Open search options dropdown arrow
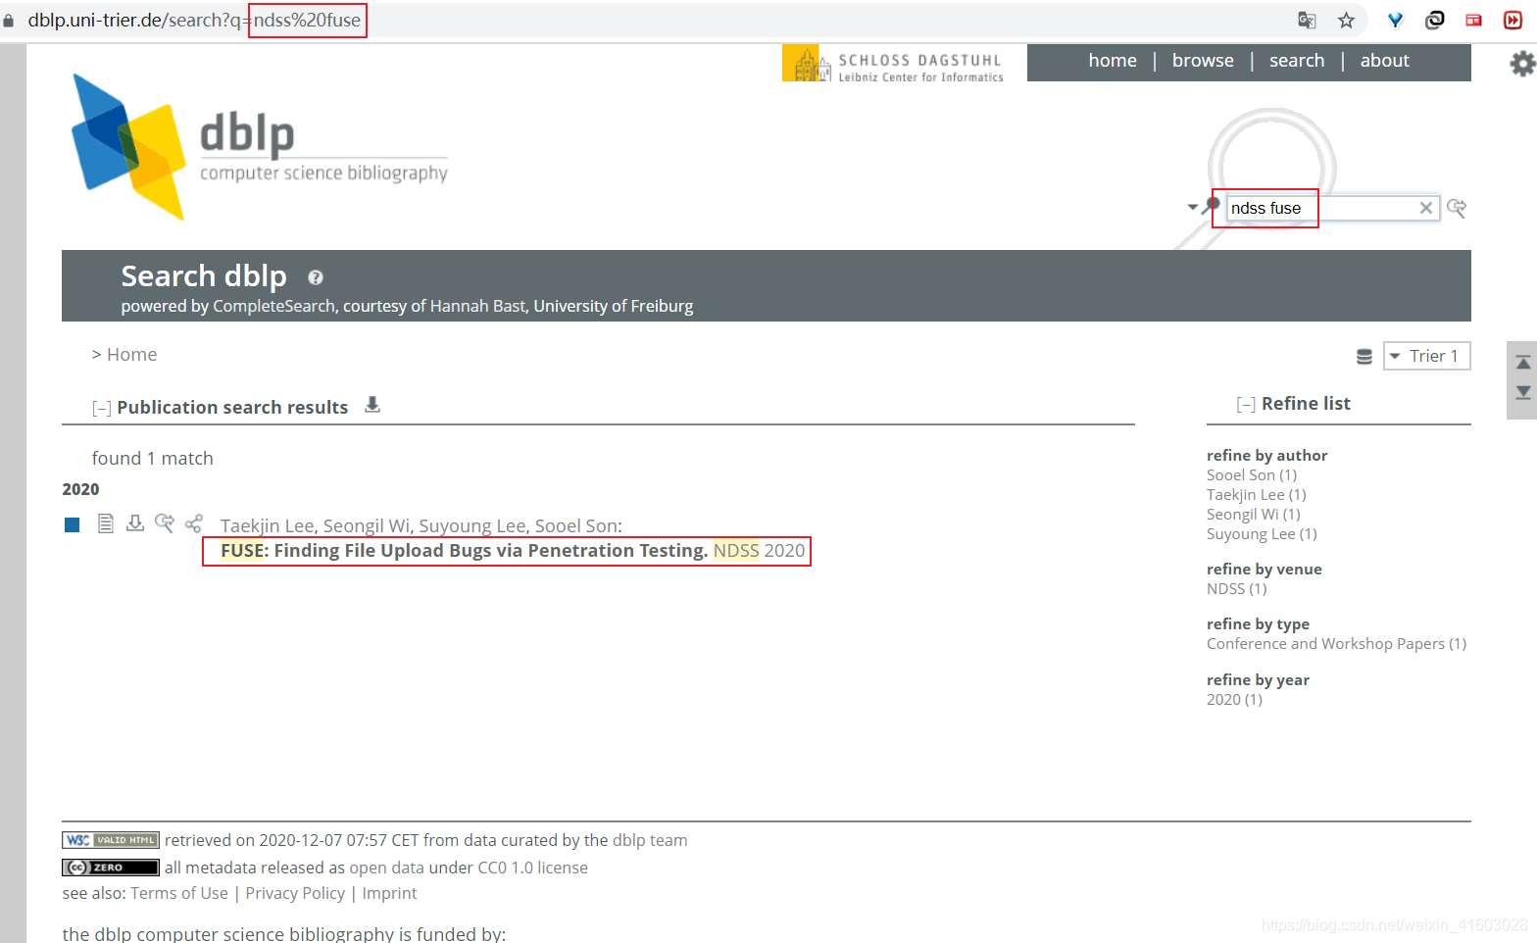 (x=1192, y=207)
